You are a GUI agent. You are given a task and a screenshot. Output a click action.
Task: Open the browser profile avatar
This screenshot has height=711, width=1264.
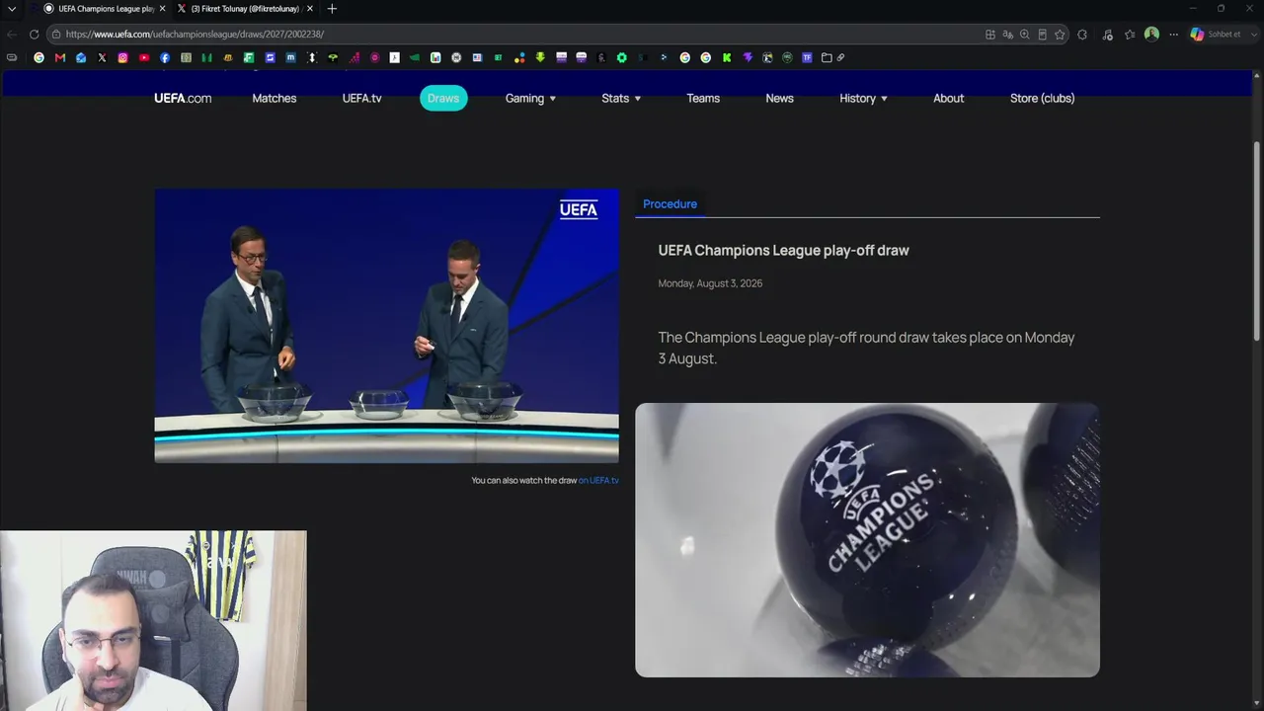coord(1151,35)
